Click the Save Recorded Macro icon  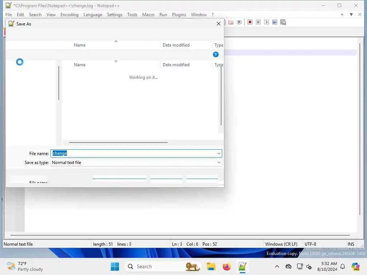tap(283, 22)
